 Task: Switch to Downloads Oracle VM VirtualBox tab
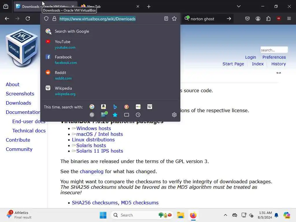click(x=45, y=7)
